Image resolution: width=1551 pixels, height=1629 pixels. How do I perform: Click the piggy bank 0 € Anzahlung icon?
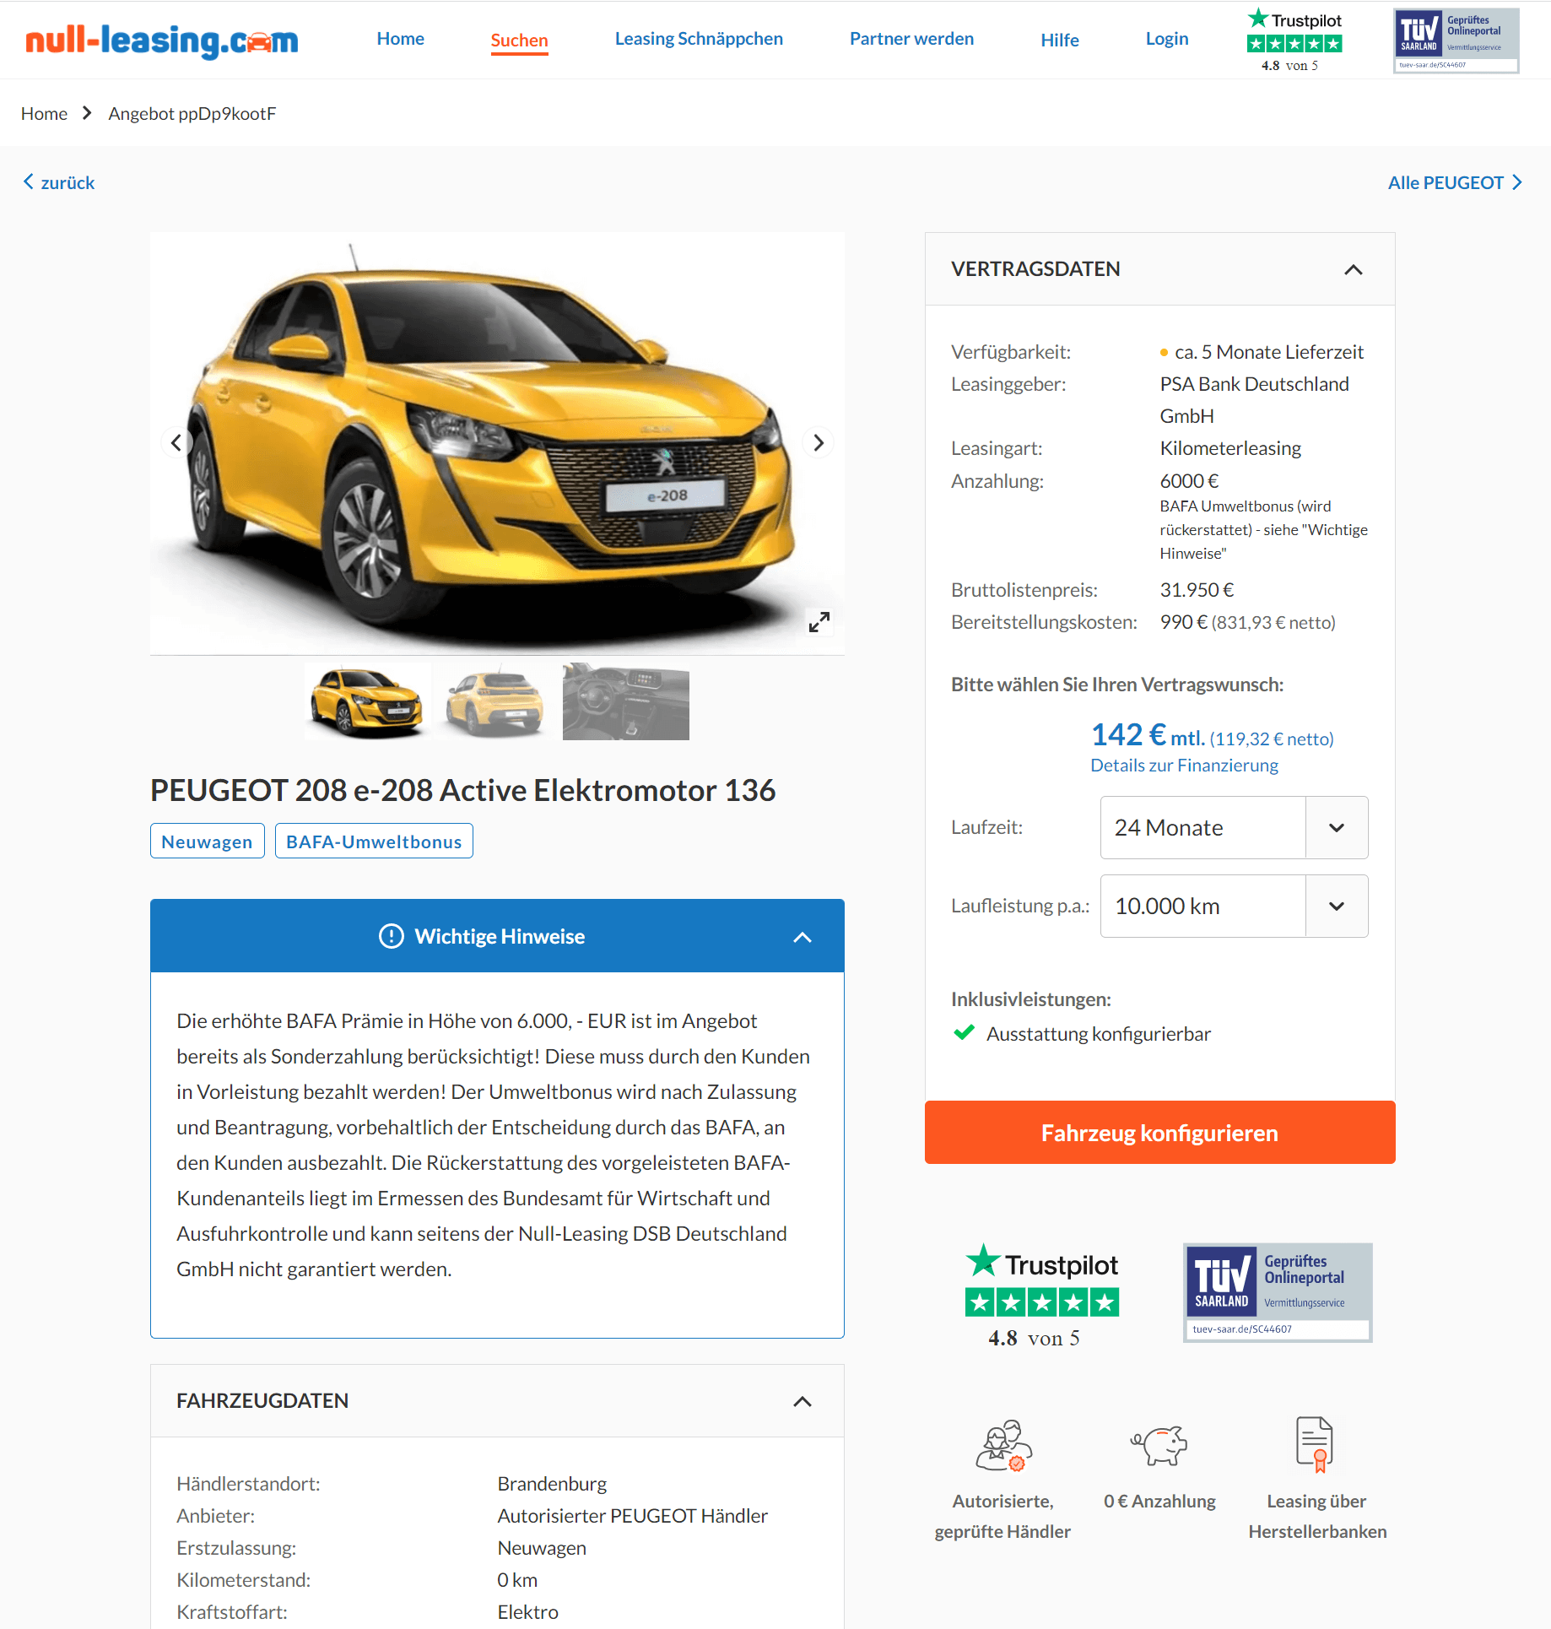tap(1159, 1445)
